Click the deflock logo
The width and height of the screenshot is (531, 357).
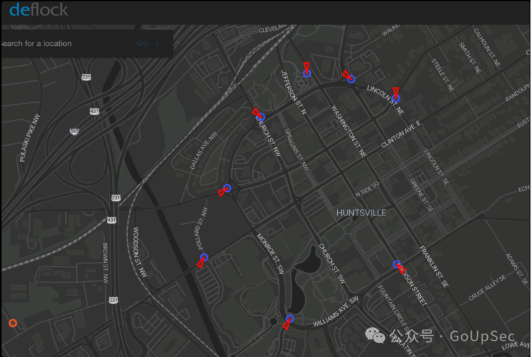(x=38, y=10)
